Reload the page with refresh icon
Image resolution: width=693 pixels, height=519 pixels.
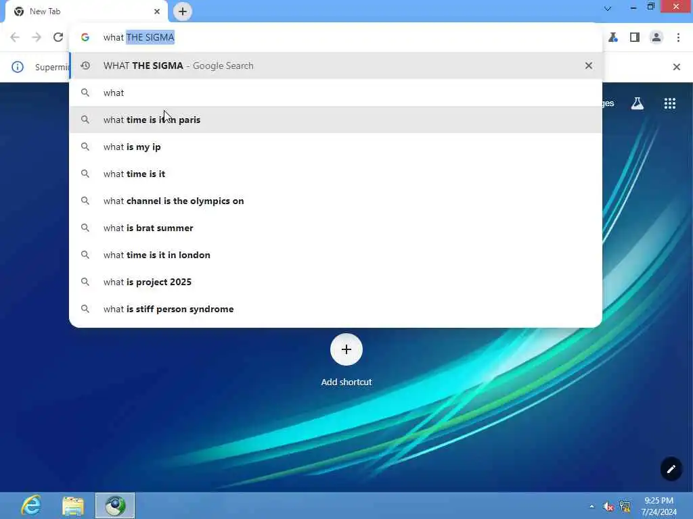point(58,38)
